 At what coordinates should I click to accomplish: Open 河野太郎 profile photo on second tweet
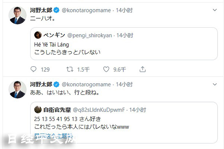(18, 90)
